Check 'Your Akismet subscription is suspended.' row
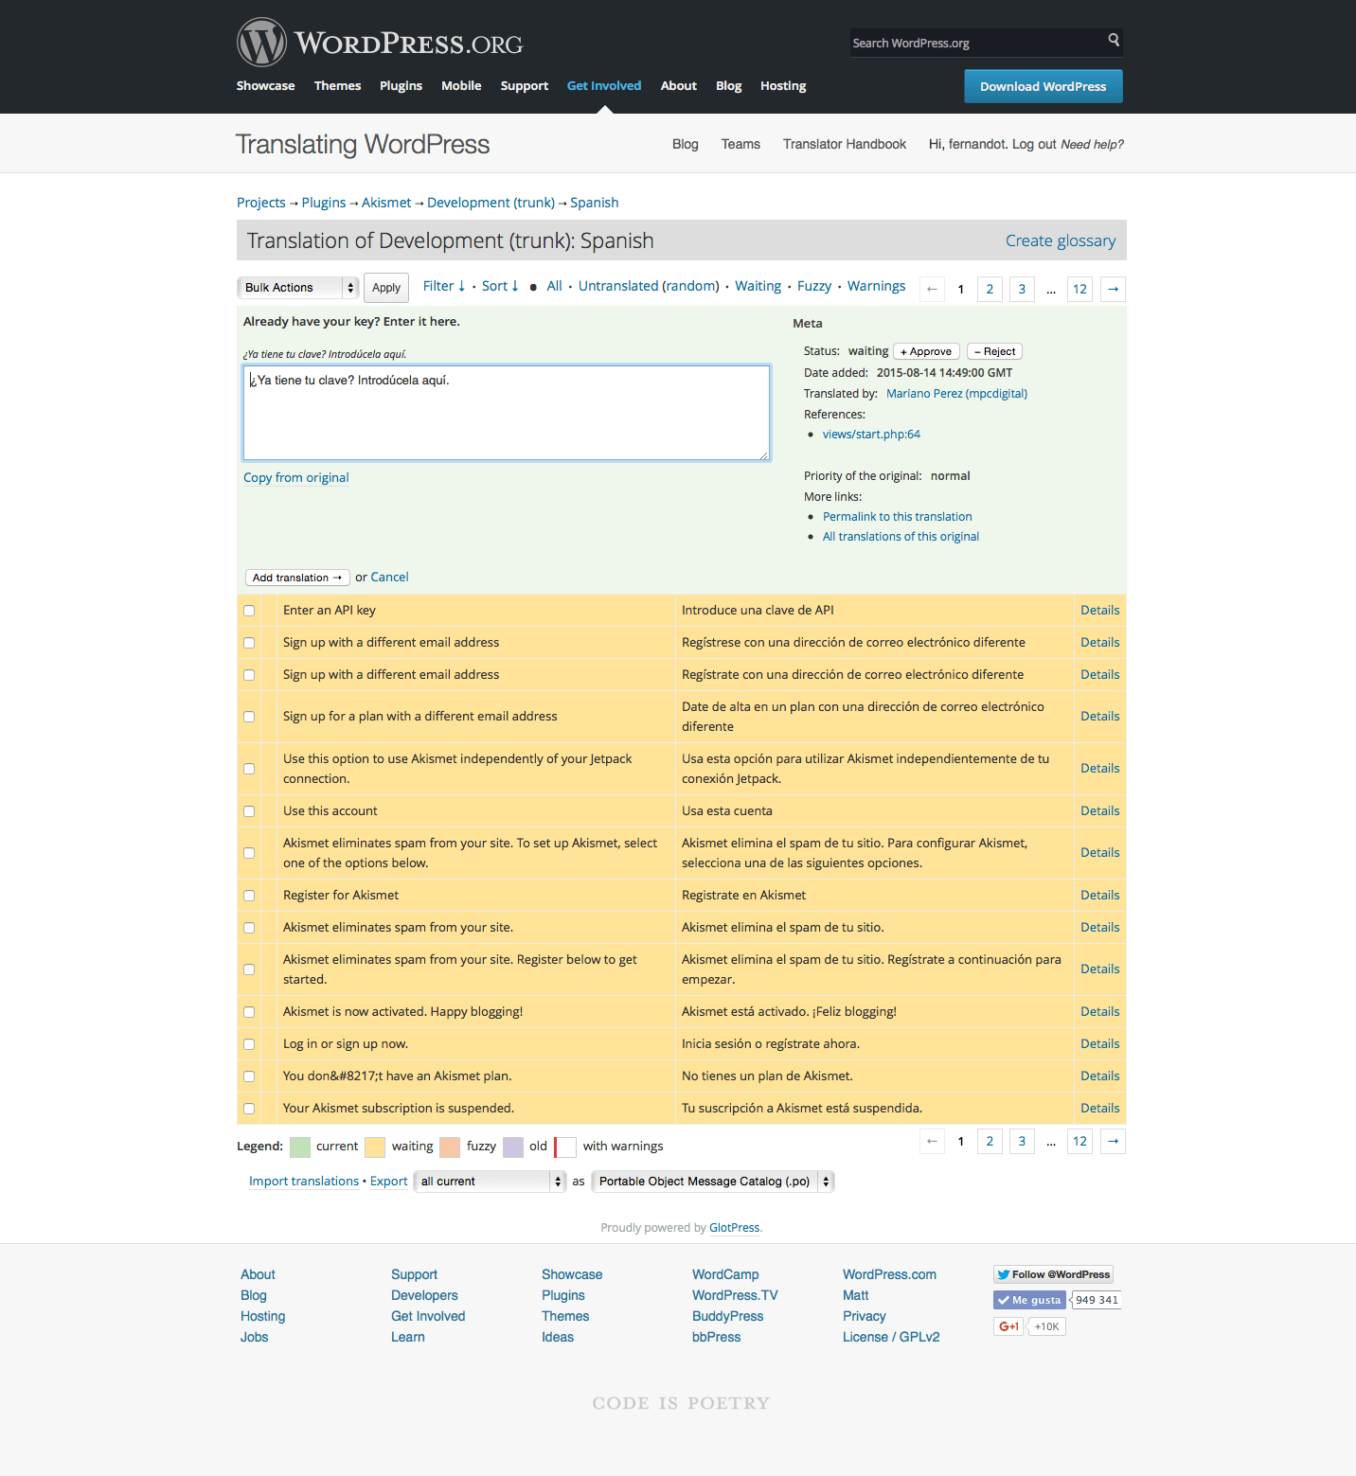 click(x=249, y=1109)
